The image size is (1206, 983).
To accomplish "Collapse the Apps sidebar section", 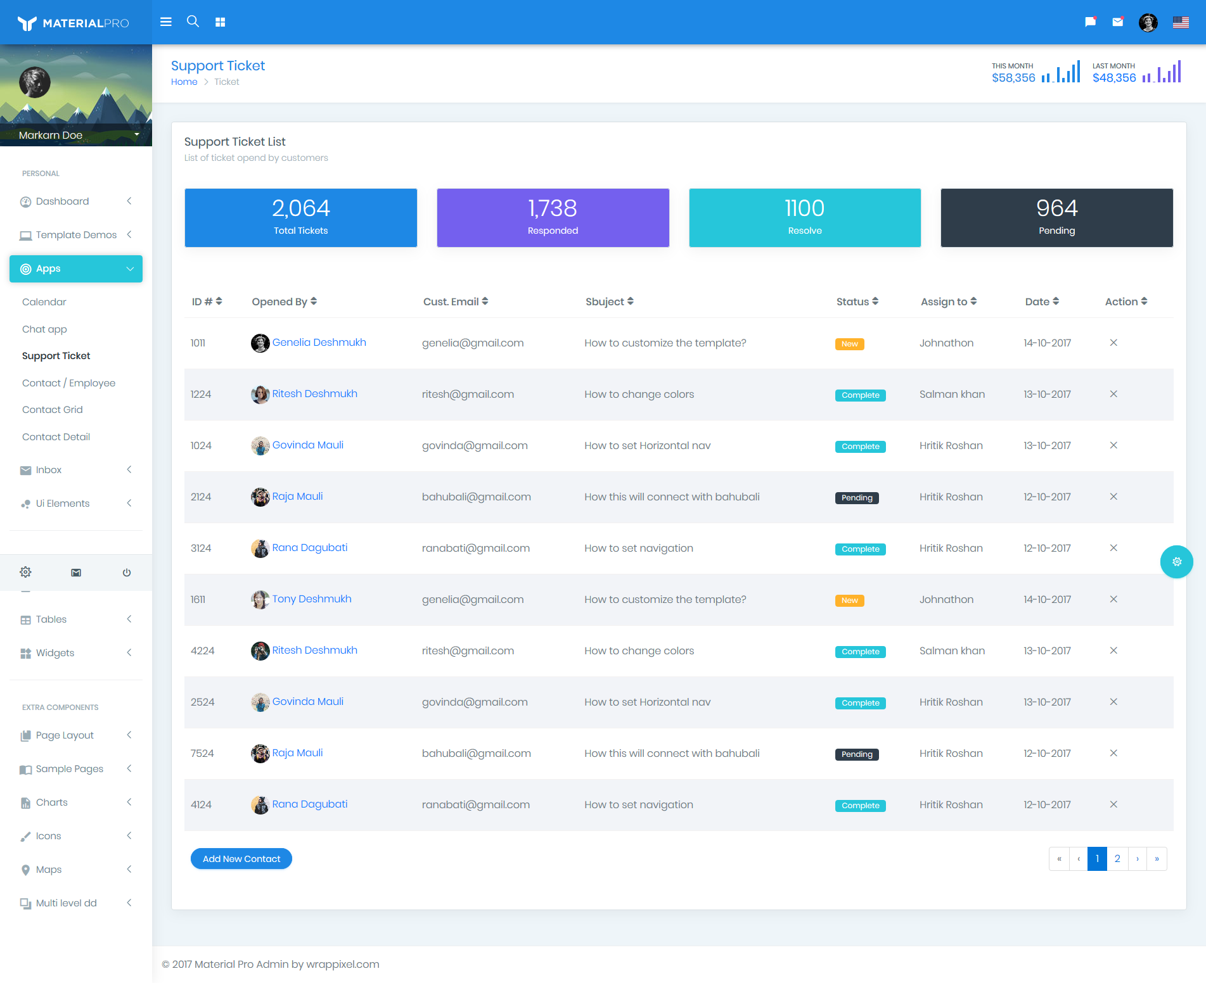I will coord(76,269).
